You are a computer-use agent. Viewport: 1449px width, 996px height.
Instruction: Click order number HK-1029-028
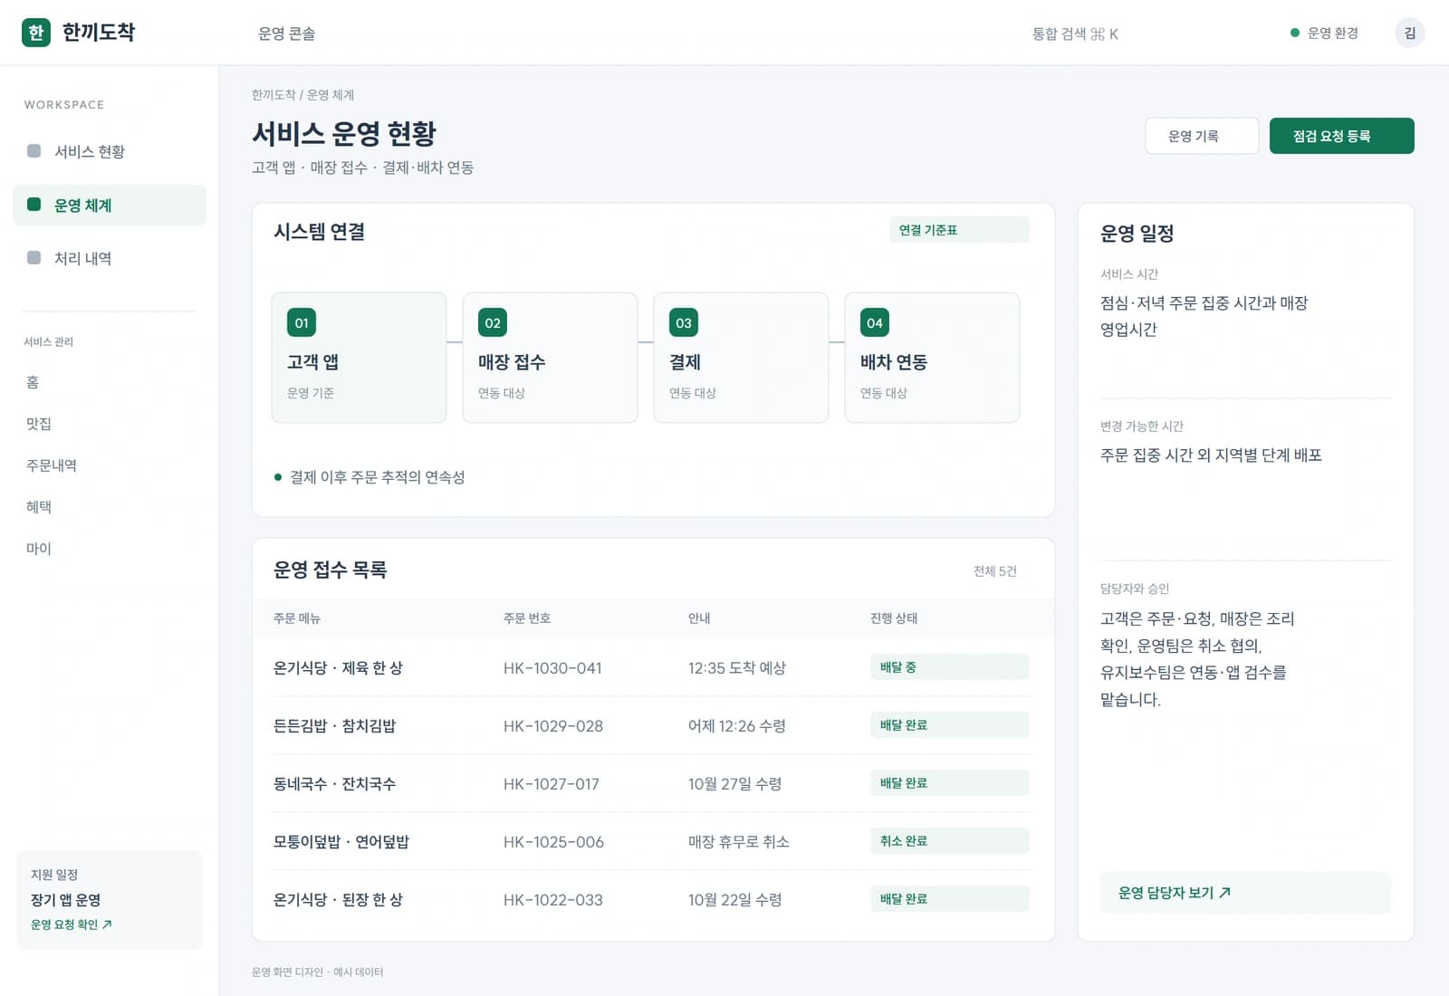click(x=553, y=726)
